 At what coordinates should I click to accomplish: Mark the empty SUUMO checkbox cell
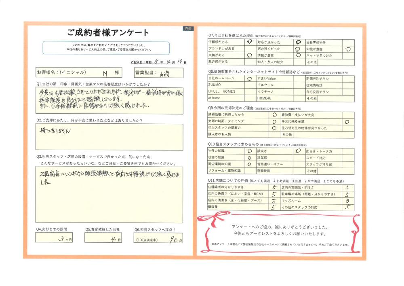[x=249, y=85]
